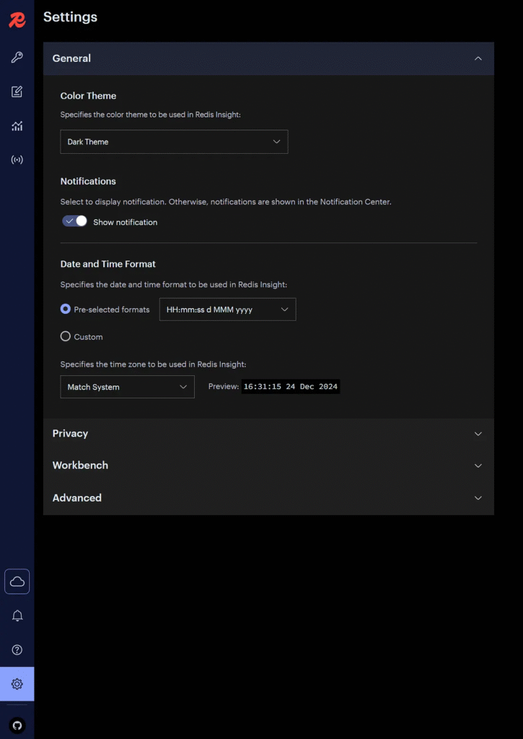The image size is (523, 739).
Task: Click the Redis Cloud icon
Action: (17, 582)
